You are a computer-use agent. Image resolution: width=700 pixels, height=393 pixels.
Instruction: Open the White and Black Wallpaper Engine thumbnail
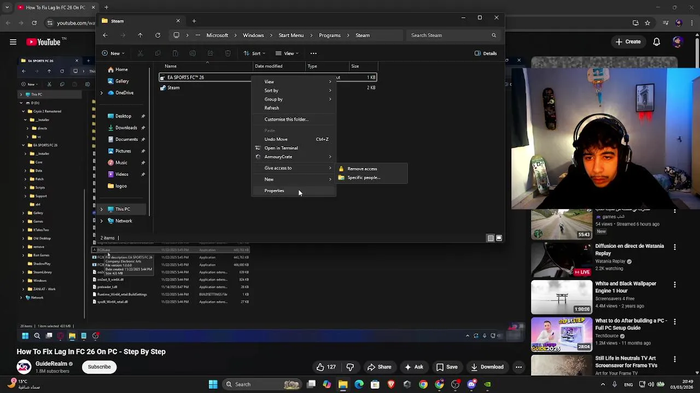(x=562, y=297)
